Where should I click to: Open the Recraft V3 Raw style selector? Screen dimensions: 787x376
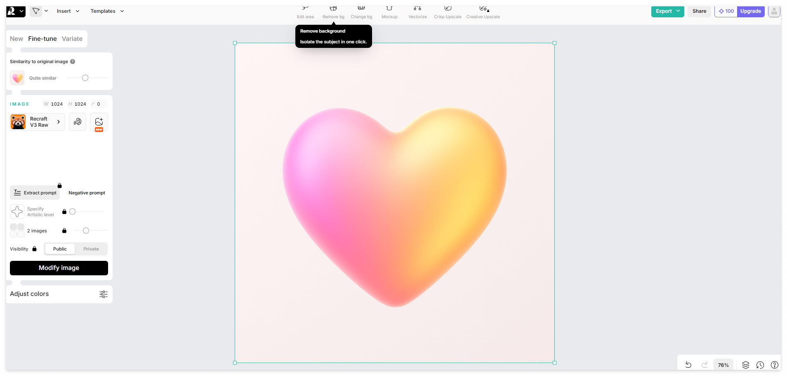click(x=38, y=122)
